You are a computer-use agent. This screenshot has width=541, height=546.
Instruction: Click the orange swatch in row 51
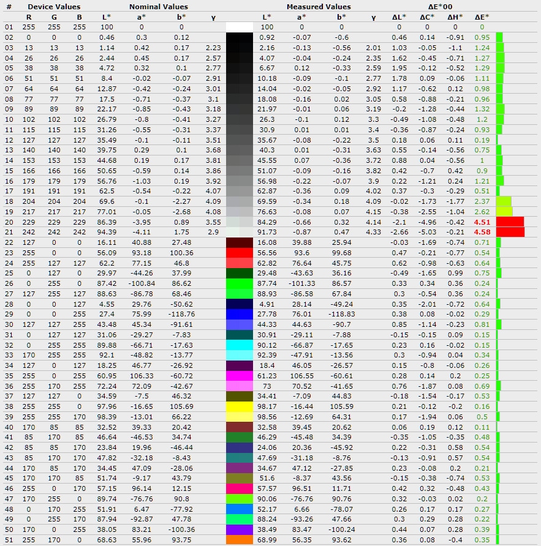[x=240, y=540]
